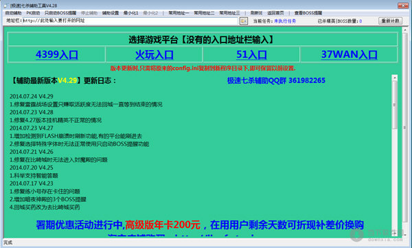This screenshot has width=412, height=248.
Task: Click the 完成 status bar text
Action: click(8, 243)
